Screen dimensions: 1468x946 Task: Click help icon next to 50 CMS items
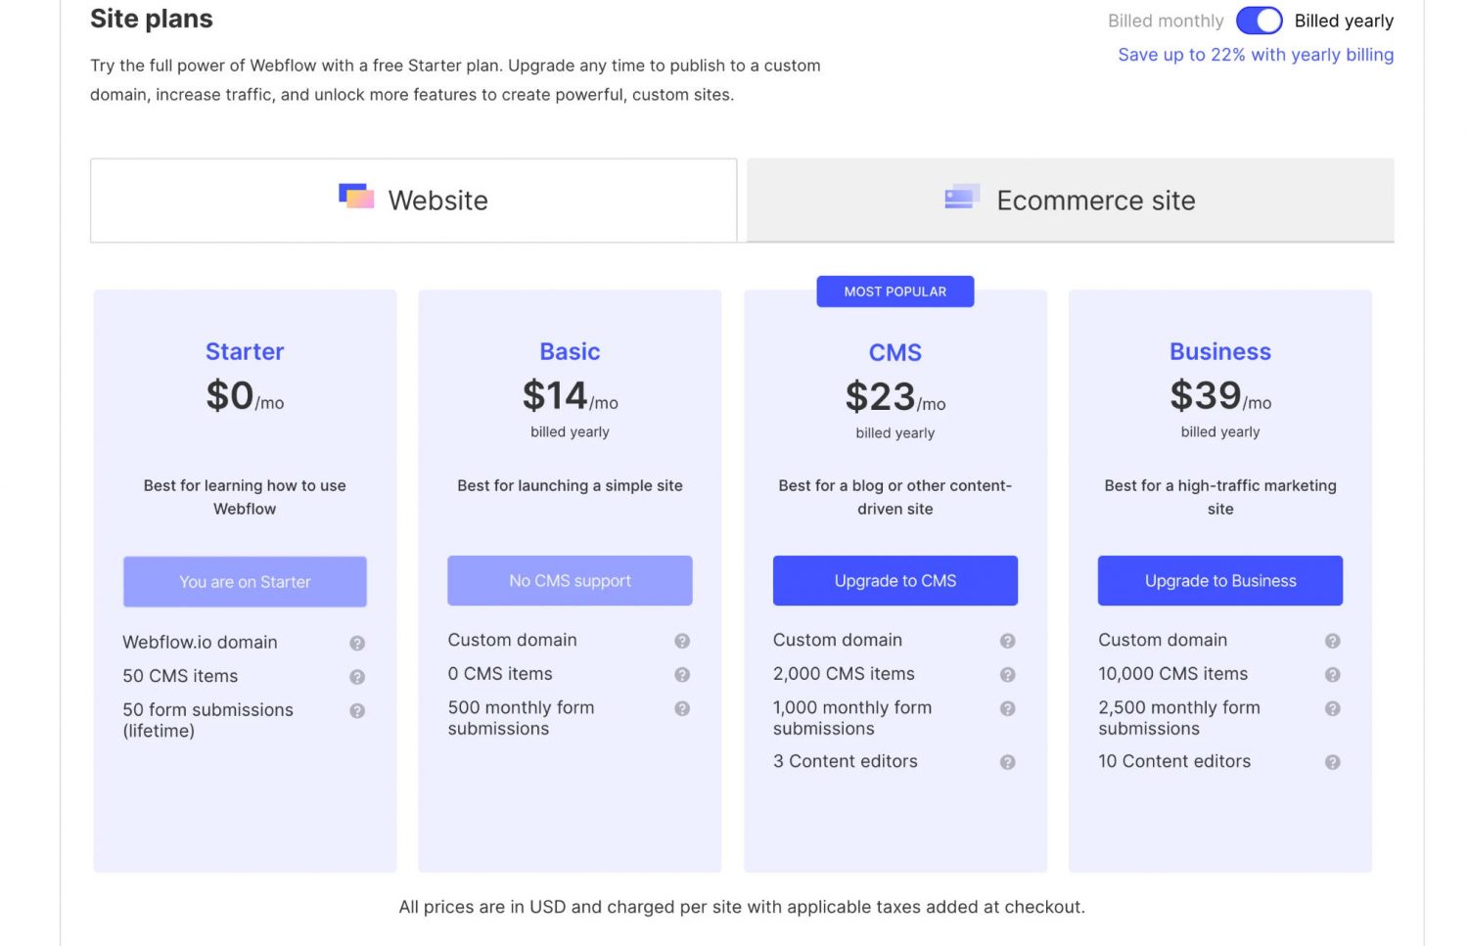[357, 677]
